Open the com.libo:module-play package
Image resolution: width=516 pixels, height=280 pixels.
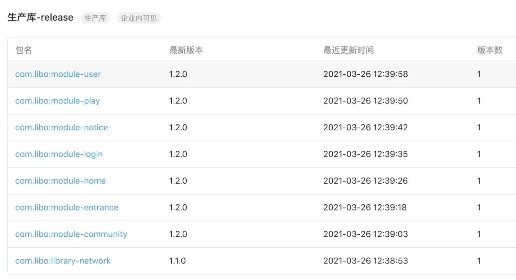[x=57, y=101]
